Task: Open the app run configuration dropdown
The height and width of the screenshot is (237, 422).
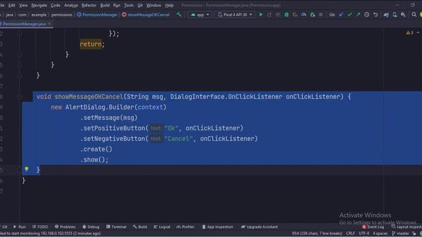Action: tap(200, 14)
